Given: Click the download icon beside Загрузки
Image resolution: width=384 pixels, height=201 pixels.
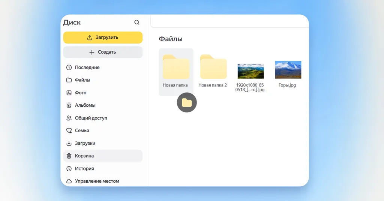Looking at the screenshot, I should [69, 143].
